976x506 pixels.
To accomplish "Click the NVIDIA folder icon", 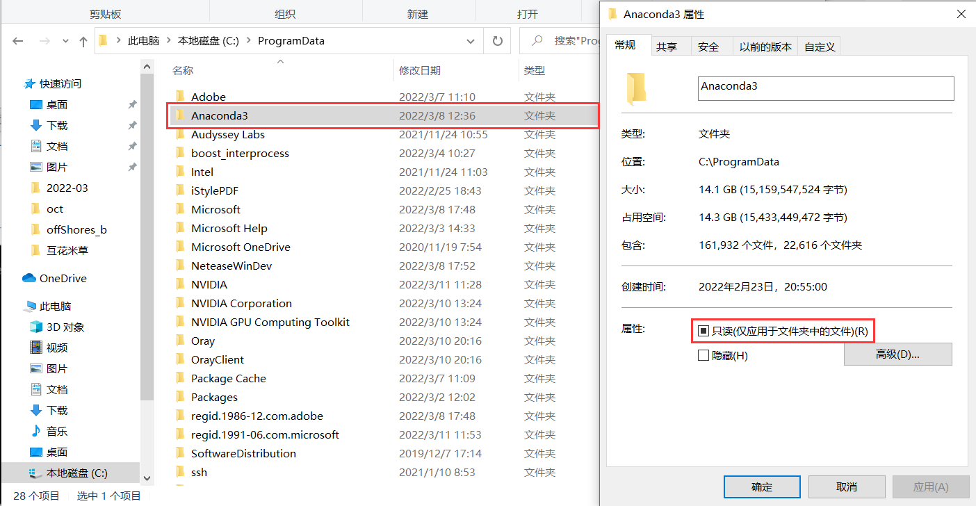I will pos(179,284).
